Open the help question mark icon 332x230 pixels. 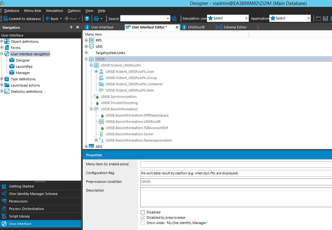click(x=87, y=19)
